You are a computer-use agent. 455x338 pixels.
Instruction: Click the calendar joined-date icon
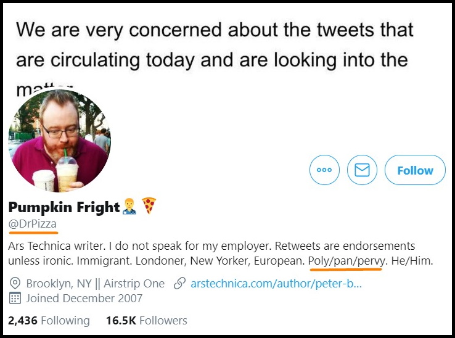tap(15, 299)
